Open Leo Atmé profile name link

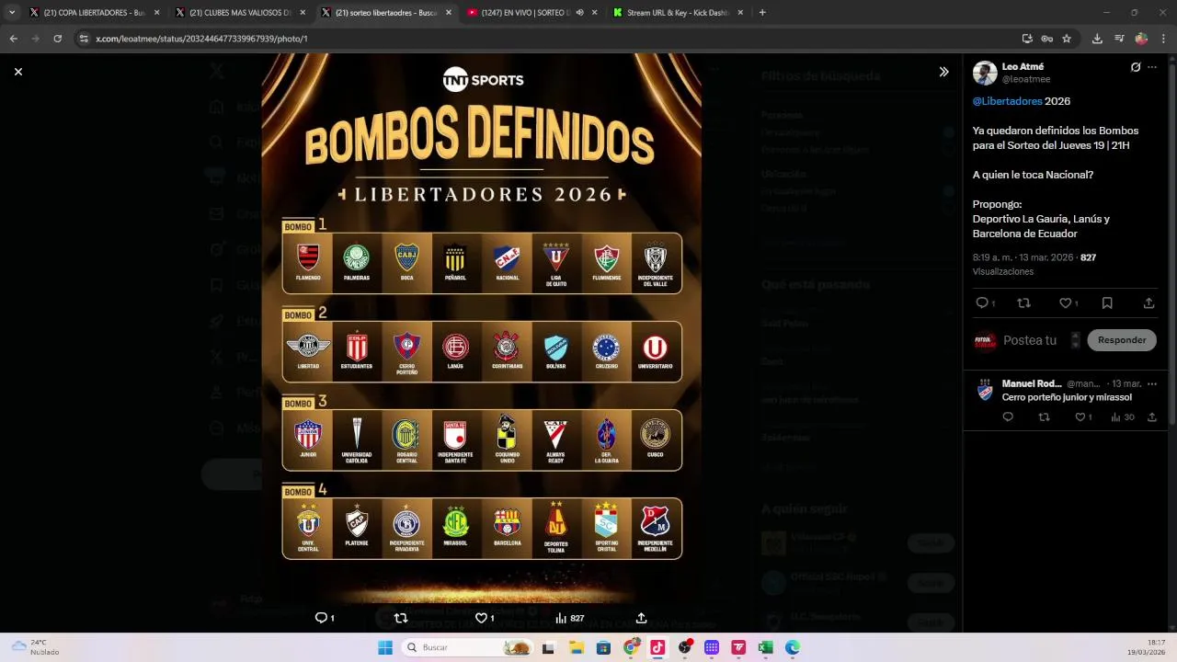pyautogui.click(x=1023, y=67)
